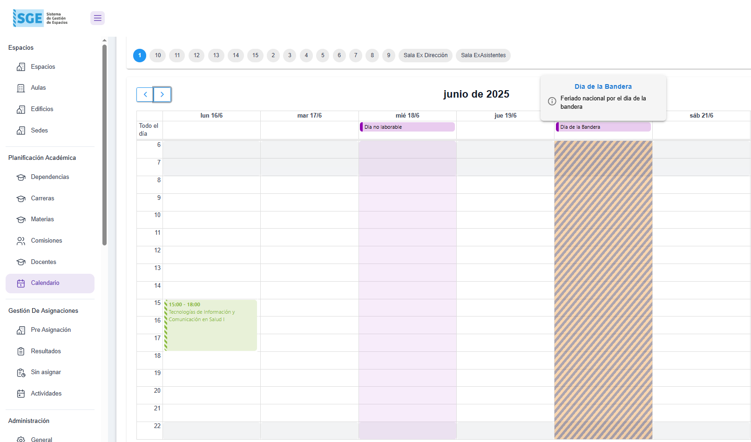The width and height of the screenshot is (751, 442).
Task: Click the jue 19/6 column header
Action: coord(505,116)
